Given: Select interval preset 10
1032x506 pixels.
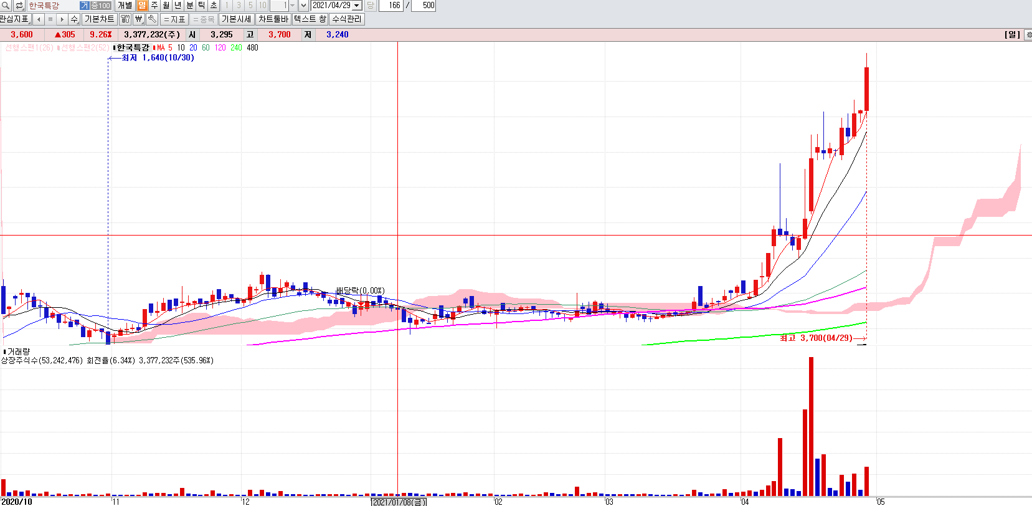Looking at the screenshot, I should point(262,6).
